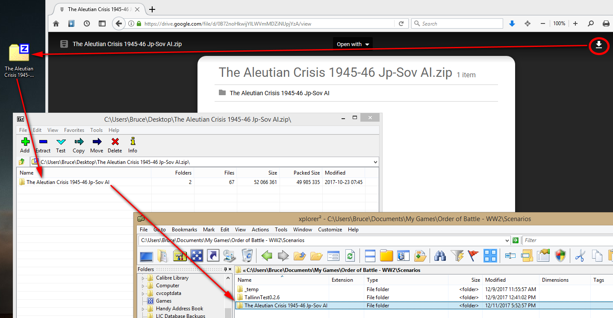Open the xplorer² Bookmarks menu
The height and width of the screenshot is (318, 613).
tap(184, 230)
